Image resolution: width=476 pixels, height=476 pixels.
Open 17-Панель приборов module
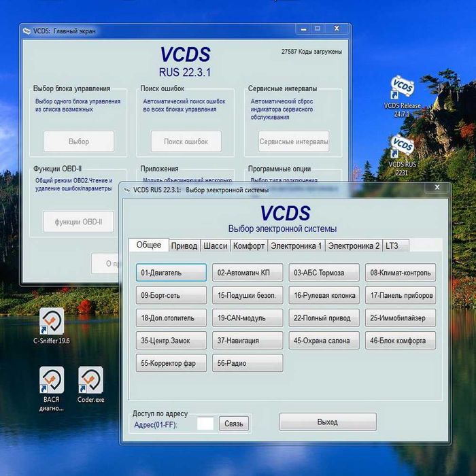pos(401,295)
